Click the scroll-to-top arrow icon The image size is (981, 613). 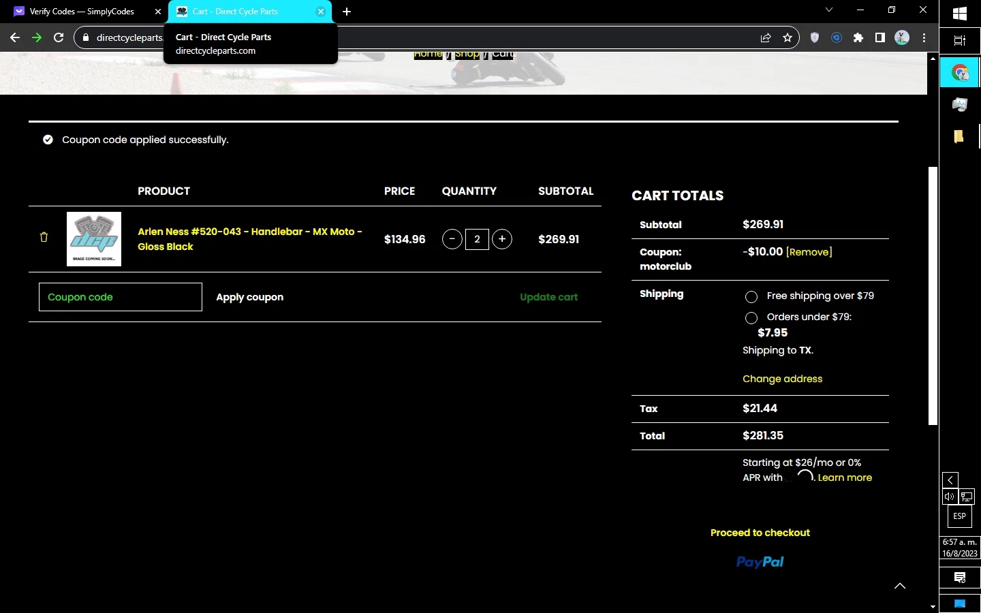[900, 586]
